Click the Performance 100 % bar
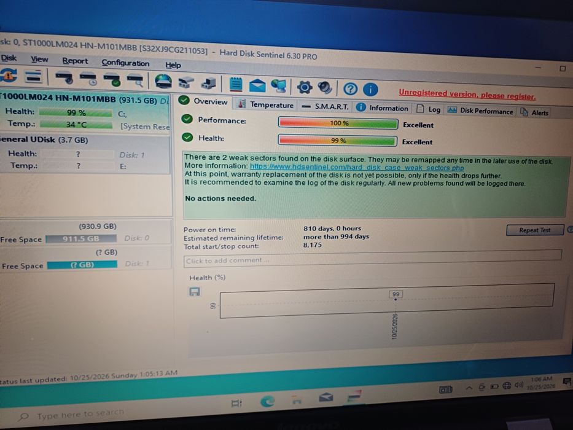The width and height of the screenshot is (573, 430). click(x=338, y=123)
